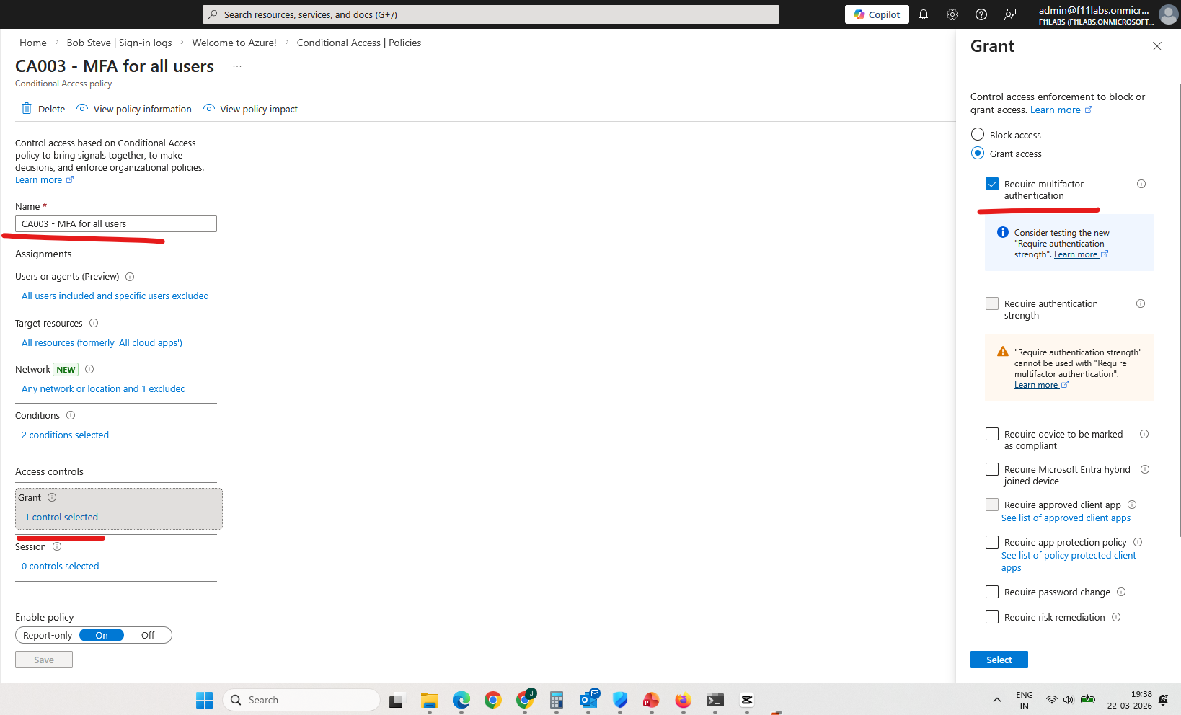Switch Enable policy to Report-only
This screenshot has width=1181, height=715.
pyautogui.click(x=48, y=635)
